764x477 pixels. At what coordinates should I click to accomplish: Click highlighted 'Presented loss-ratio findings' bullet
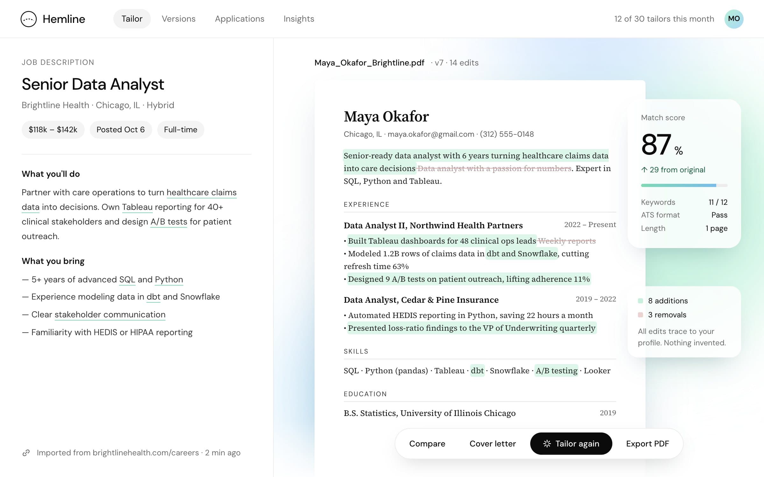(x=471, y=328)
